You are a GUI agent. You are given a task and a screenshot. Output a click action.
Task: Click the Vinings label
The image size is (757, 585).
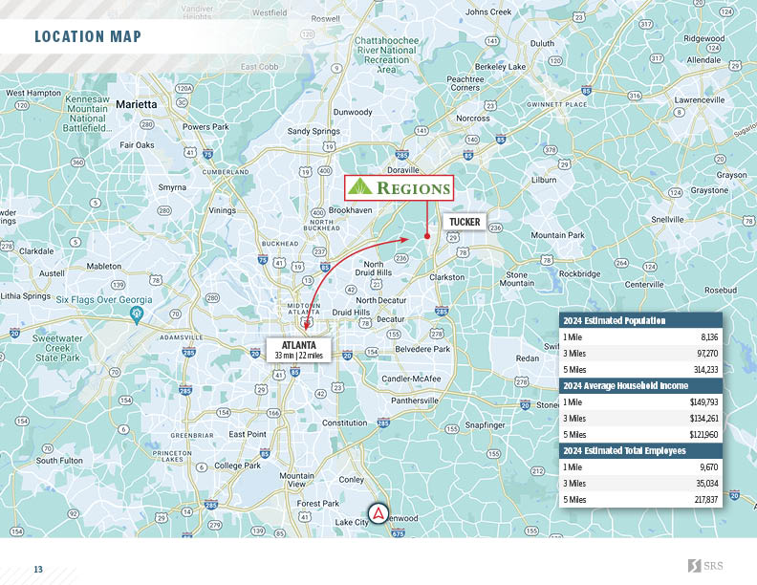pos(222,210)
